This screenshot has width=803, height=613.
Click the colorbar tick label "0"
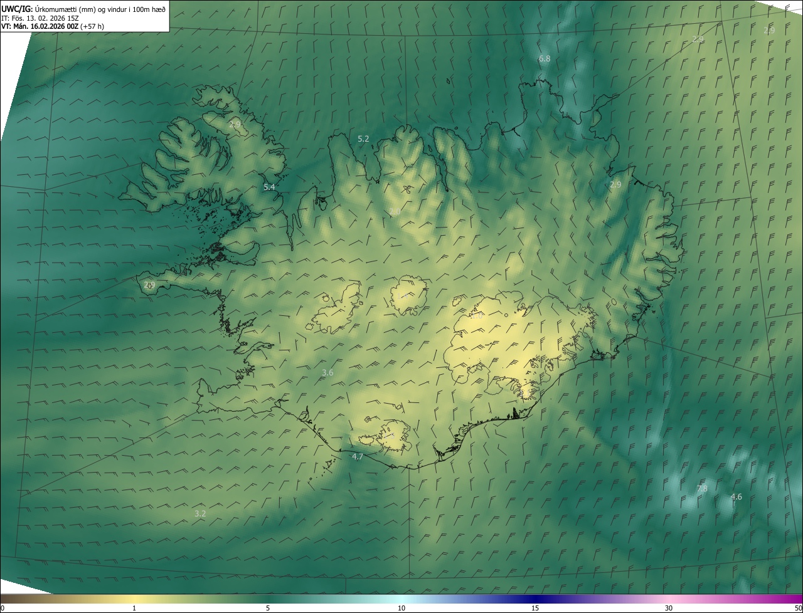click(2, 608)
